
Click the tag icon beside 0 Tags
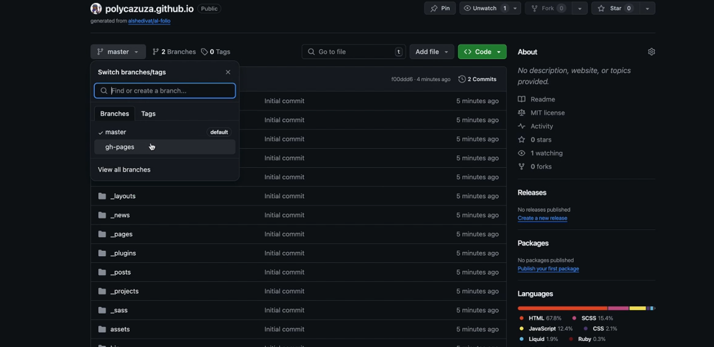tap(204, 52)
